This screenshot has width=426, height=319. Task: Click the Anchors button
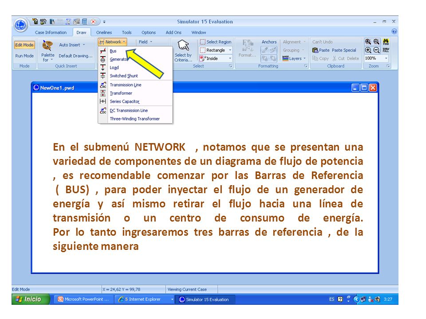click(x=269, y=42)
